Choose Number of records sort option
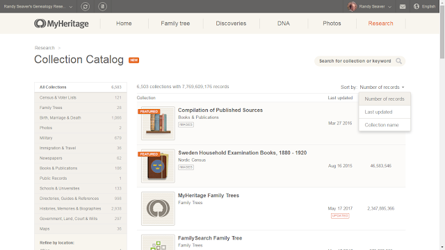445x250 pixels. [x=385, y=99]
